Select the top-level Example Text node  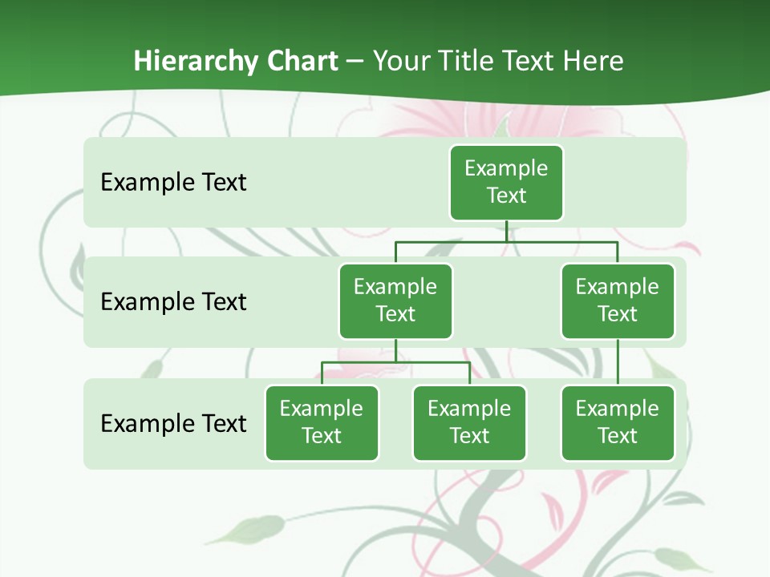[x=506, y=182]
